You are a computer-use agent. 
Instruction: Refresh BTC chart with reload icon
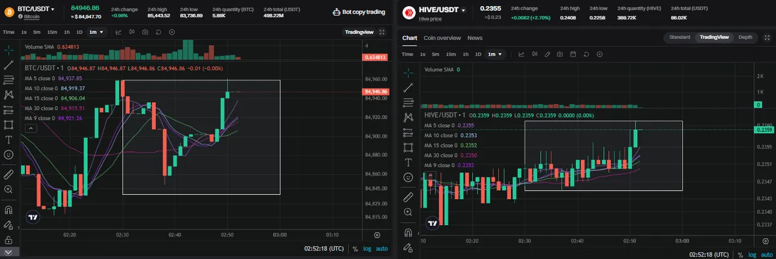point(158,32)
